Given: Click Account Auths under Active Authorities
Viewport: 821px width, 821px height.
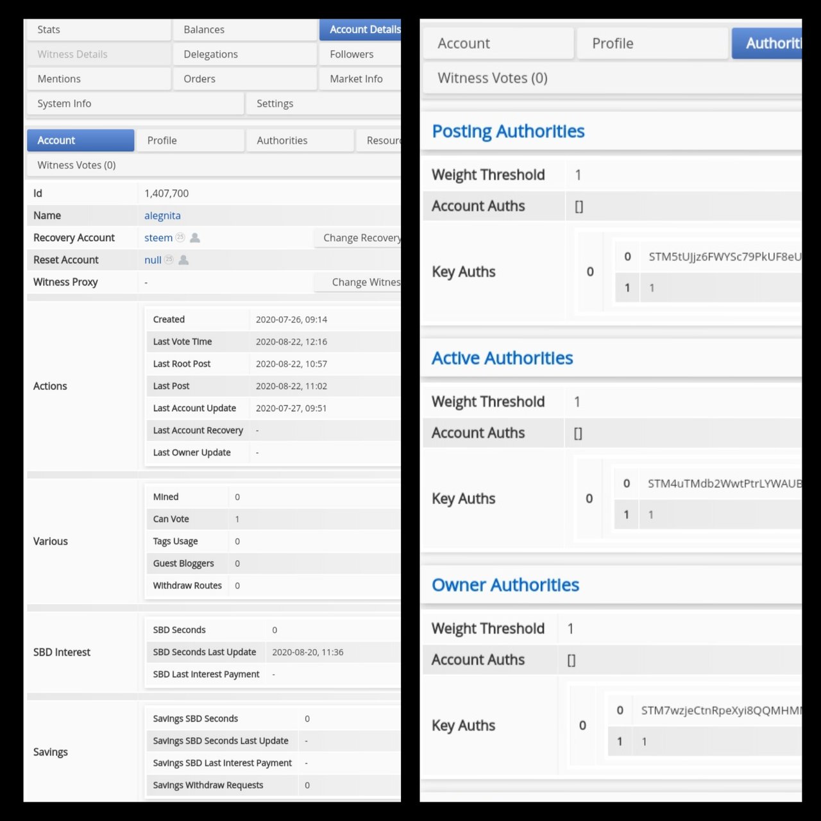Looking at the screenshot, I should 478,433.
